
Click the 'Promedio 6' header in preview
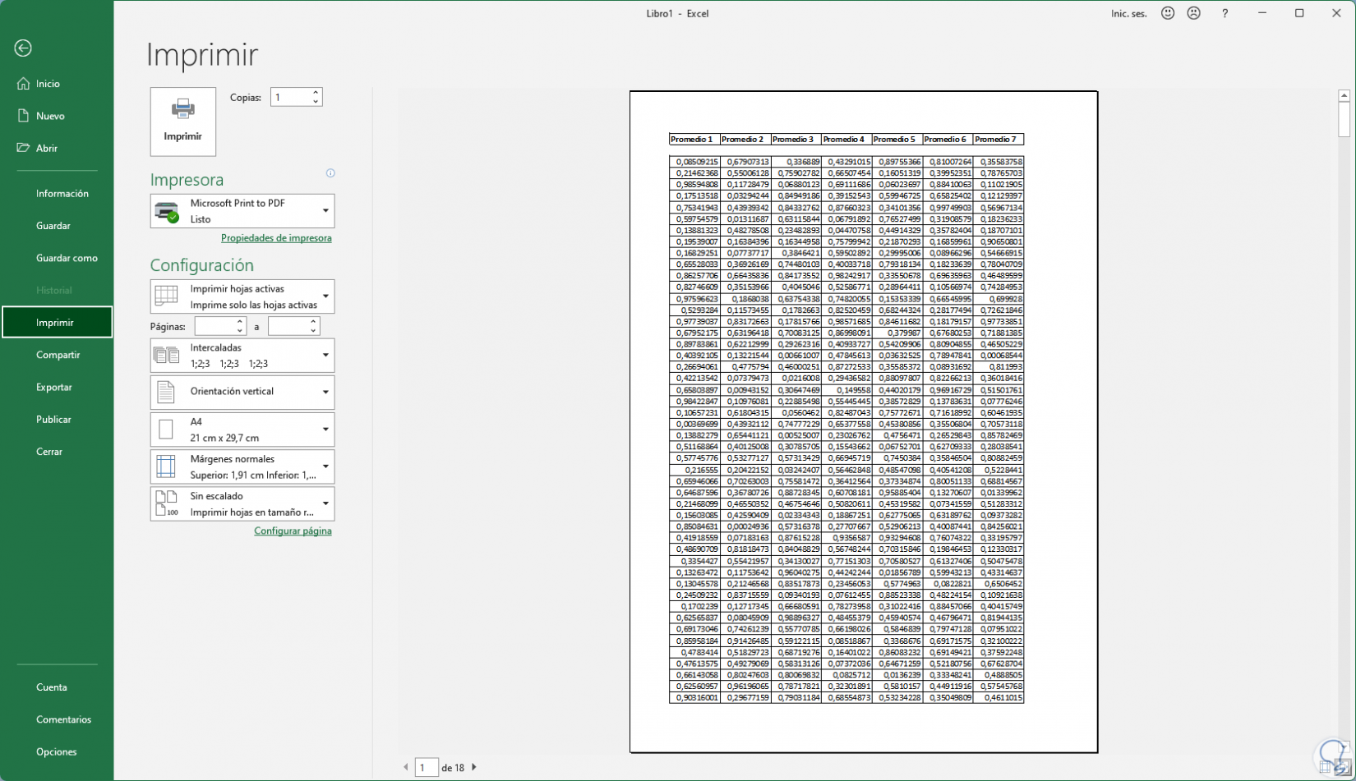946,140
